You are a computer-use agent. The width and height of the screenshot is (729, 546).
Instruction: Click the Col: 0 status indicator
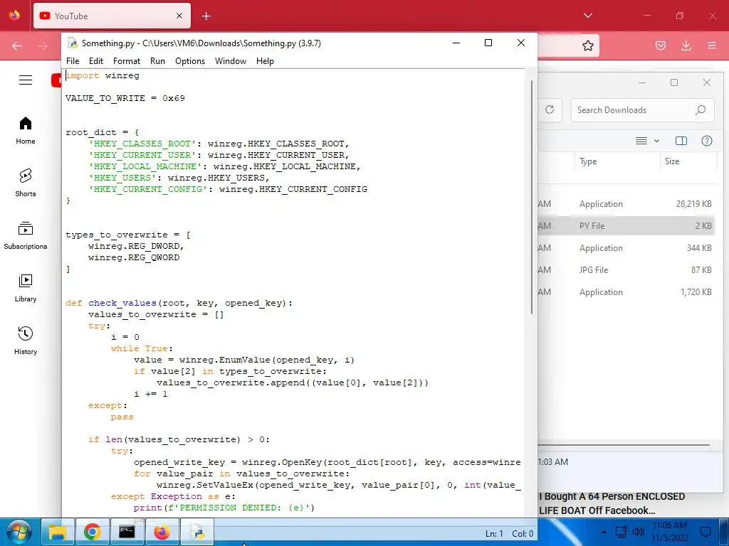click(x=523, y=534)
